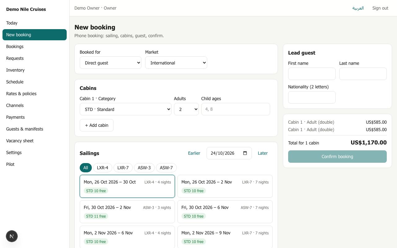Click the Add cabin button

pos(96,125)
